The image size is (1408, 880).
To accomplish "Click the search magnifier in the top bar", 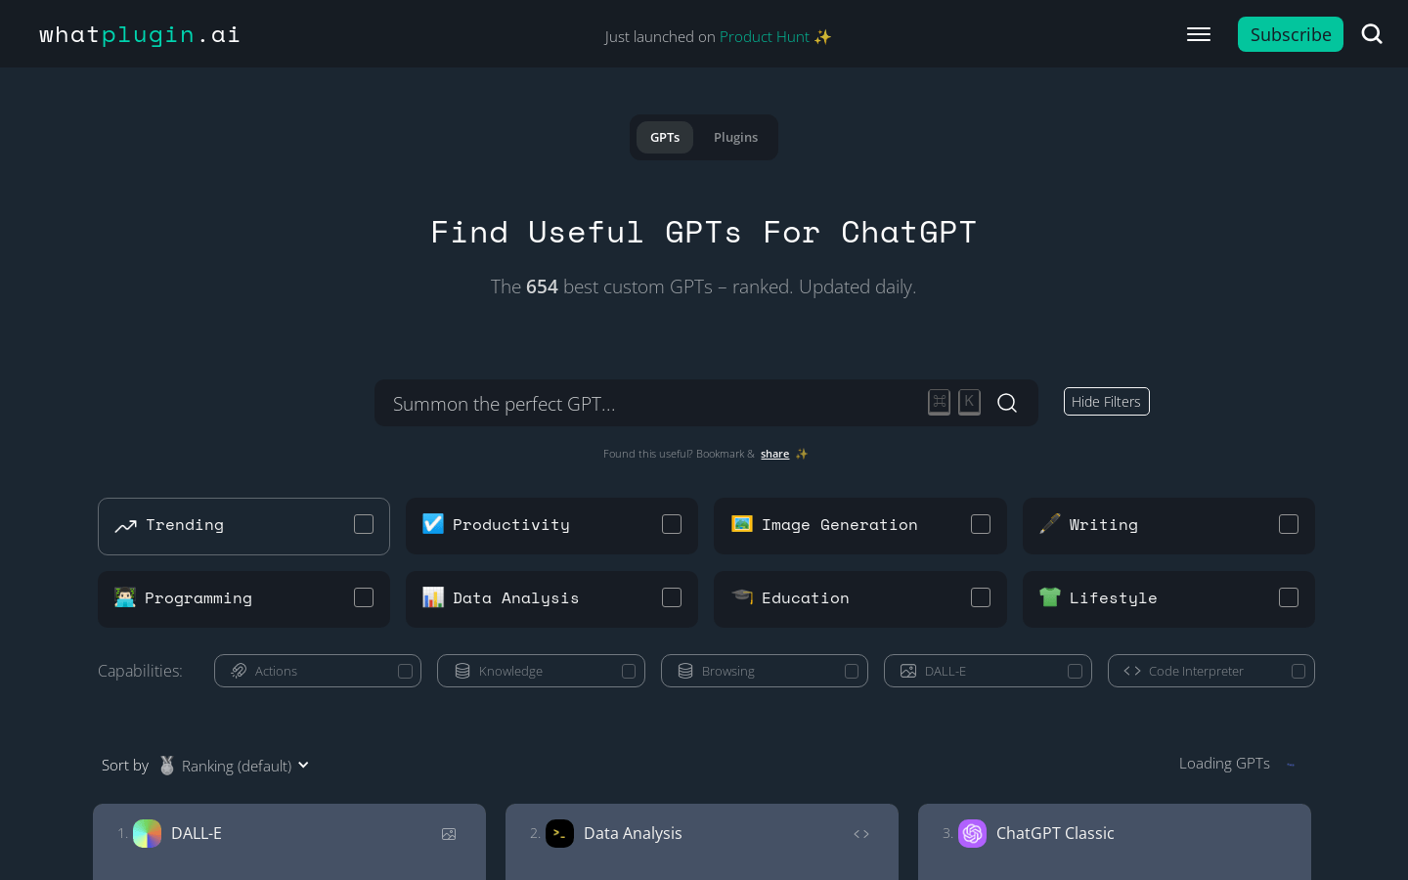I will pos(1372,33).
